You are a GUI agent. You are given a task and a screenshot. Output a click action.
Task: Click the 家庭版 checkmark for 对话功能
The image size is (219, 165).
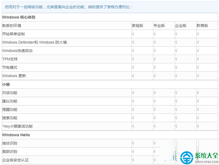pyautogui.click(x=133, y=92)
